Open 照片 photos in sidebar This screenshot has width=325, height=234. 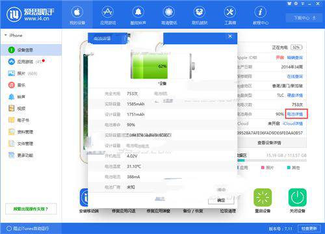[x=31, y=73]
